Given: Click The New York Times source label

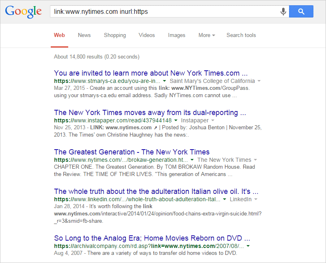Looking at the screenshot, I should 224,160.
